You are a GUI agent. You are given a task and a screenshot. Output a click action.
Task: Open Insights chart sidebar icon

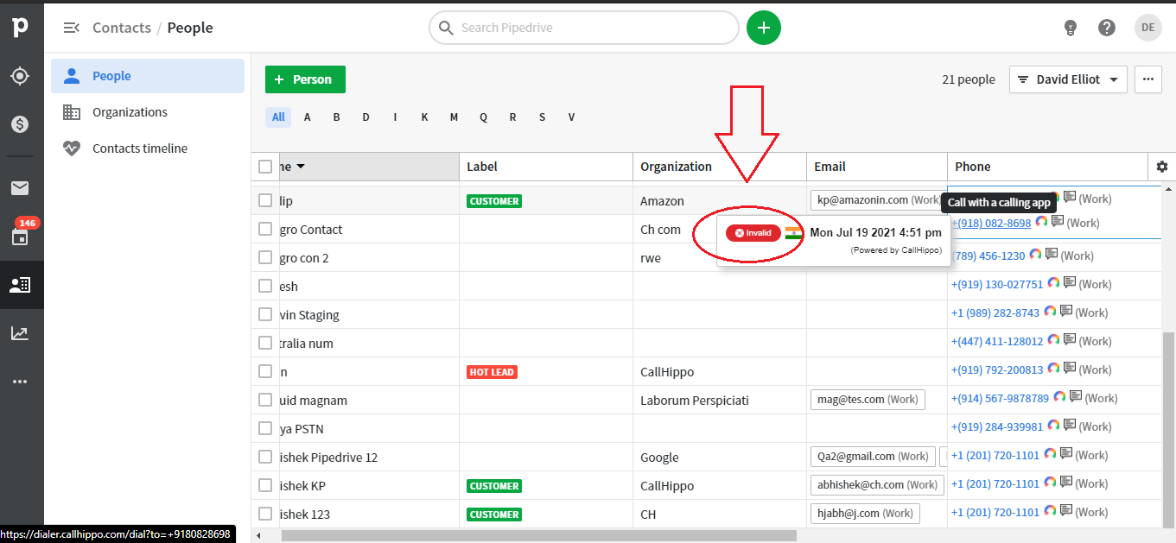click(x=20, y=333)
